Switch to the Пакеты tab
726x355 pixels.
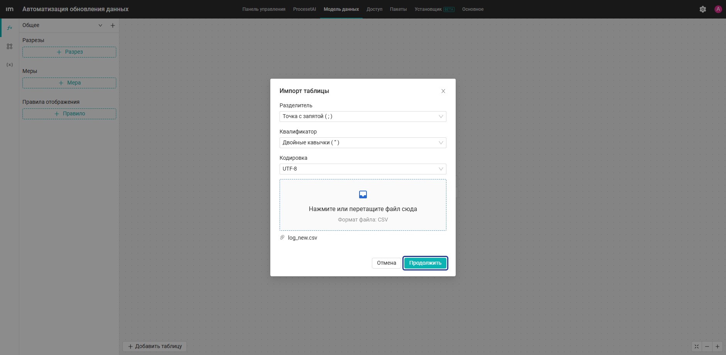click(x=398, y=9)
